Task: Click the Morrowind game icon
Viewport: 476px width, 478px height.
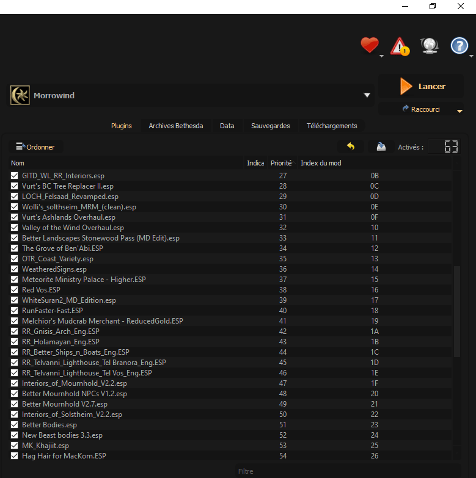Action: click(x=20, y=95)
